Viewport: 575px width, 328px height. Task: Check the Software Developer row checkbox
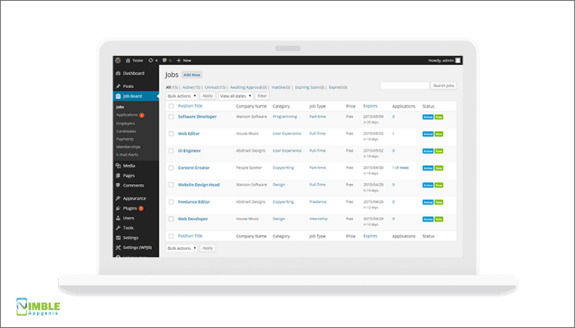[171, 117]
